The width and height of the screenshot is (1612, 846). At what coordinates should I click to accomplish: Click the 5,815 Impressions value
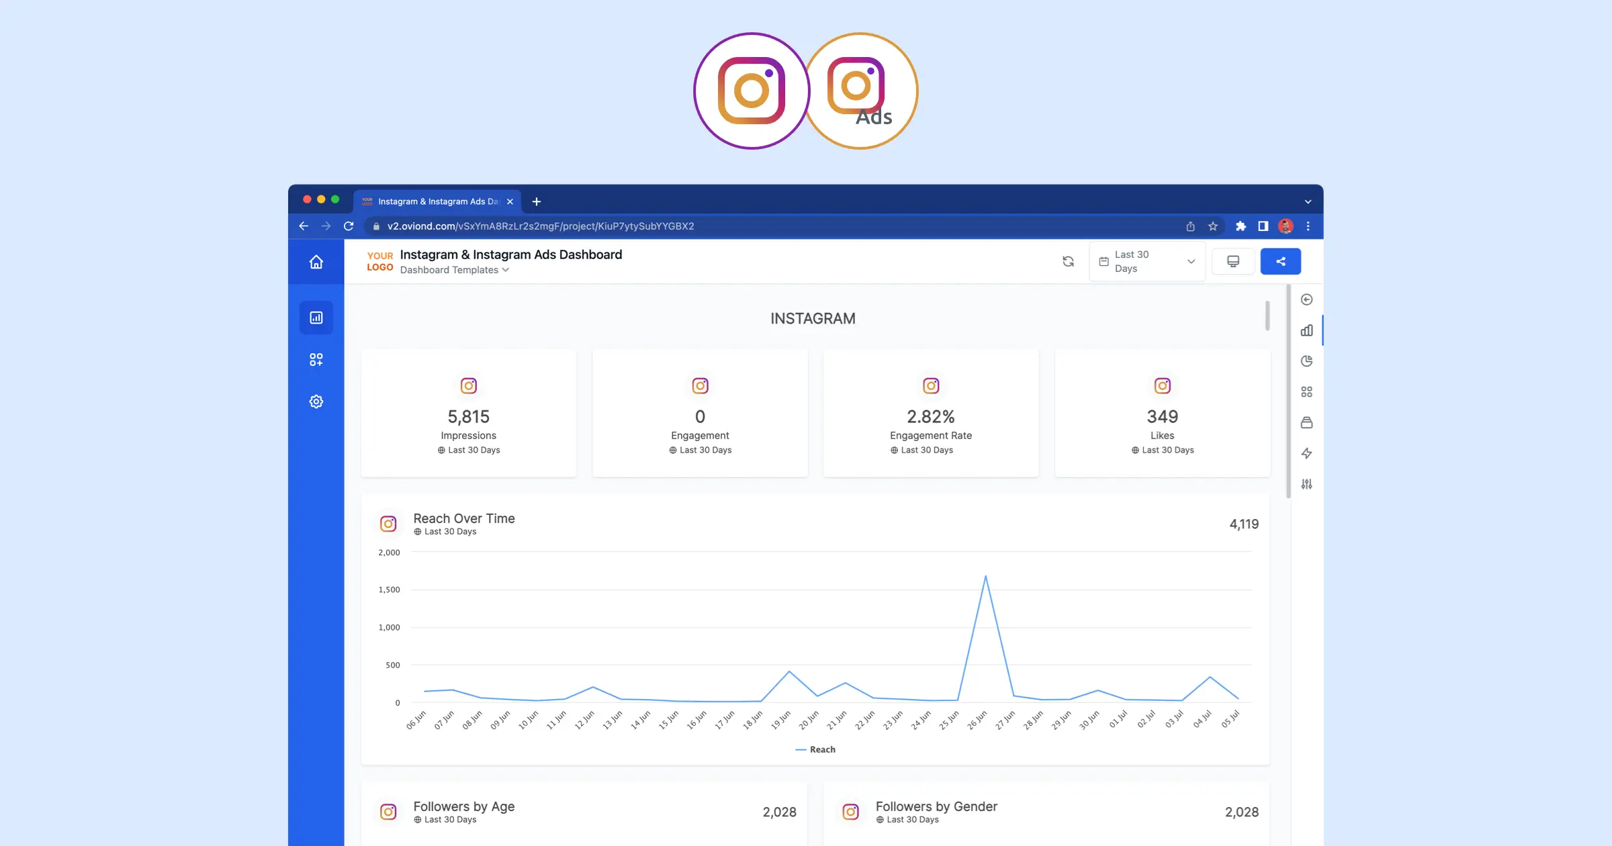469,417
